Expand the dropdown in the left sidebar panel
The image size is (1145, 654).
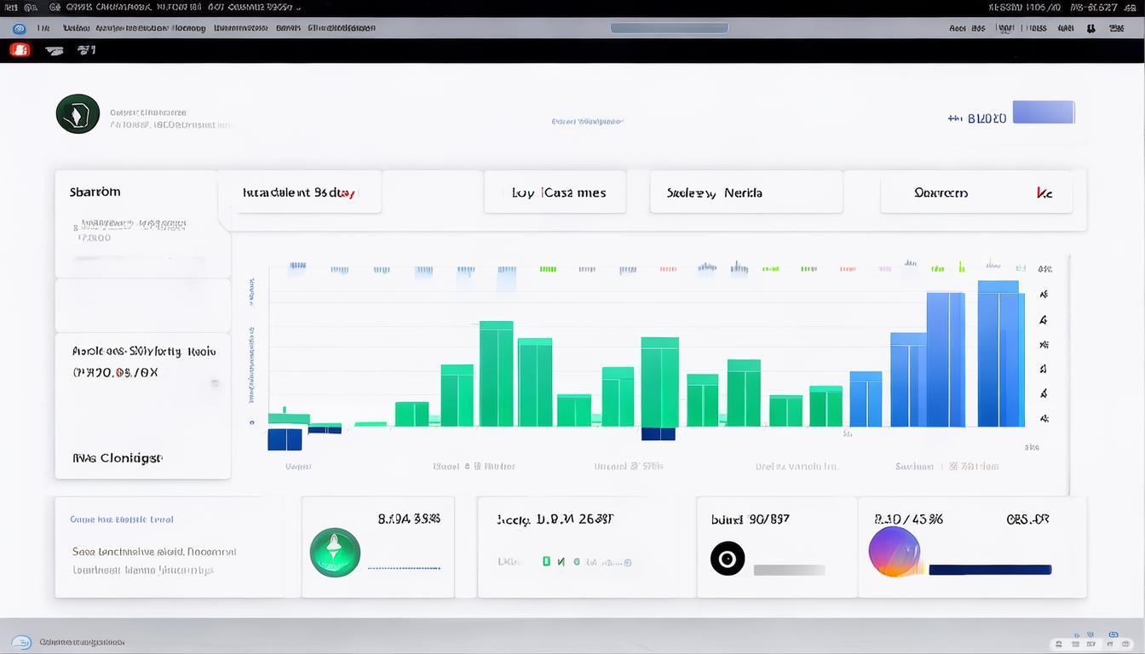click(x=214, y=383)
